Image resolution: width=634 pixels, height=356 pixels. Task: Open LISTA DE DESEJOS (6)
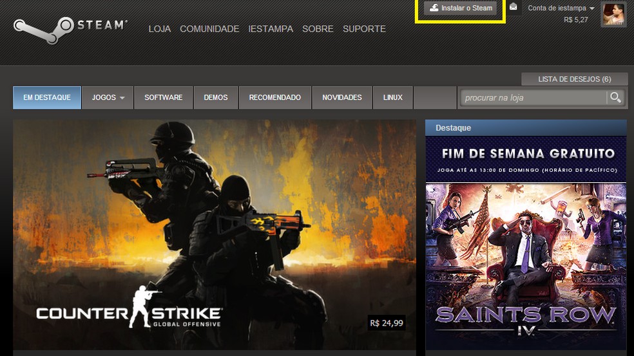pyautogui.click(x=575, y=79)
